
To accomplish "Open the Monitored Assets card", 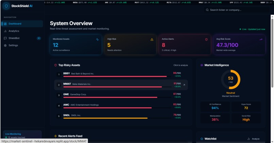I will [76, 44].
